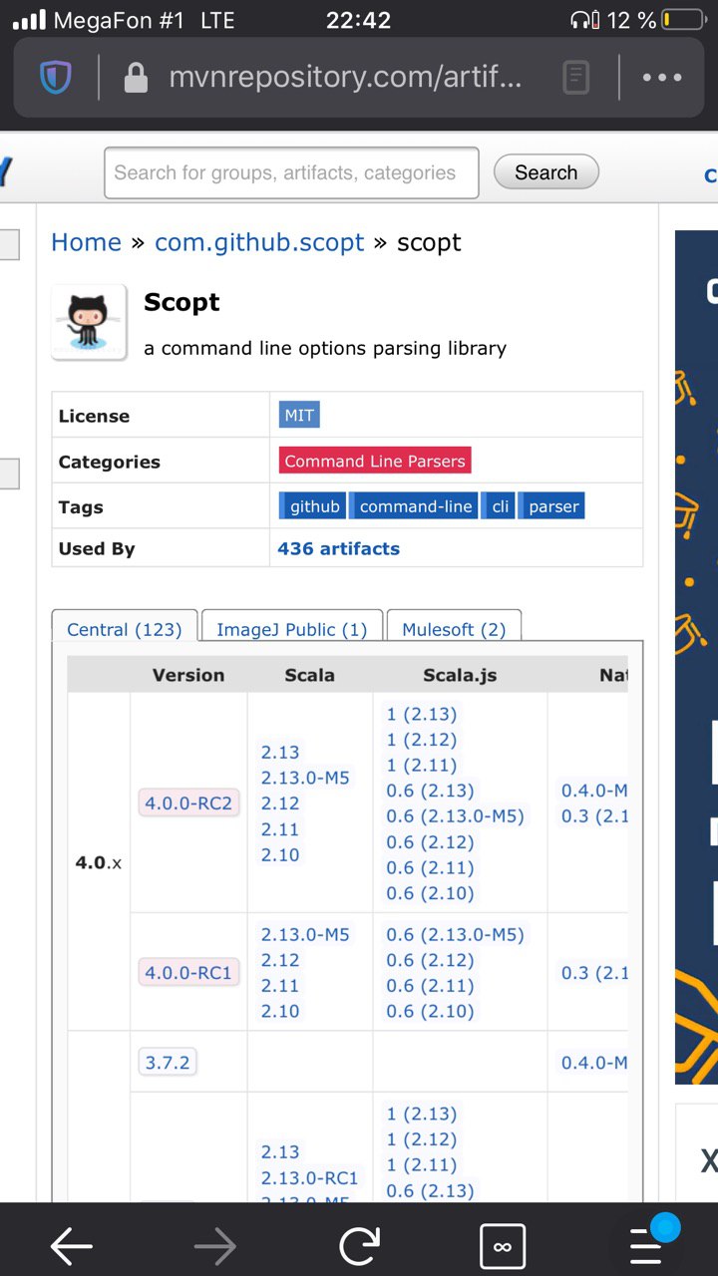Image resolution: width=718 pixels, height=1276 pixels.
Task: Open the three-dot page actions menu
Action: pyautogui.click(x=662, y=77)
